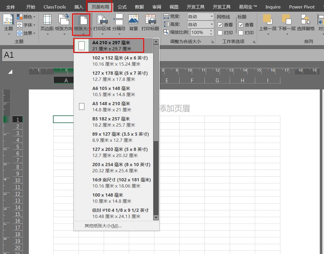Toggle the 网格线 查看 checkbox

219,25
